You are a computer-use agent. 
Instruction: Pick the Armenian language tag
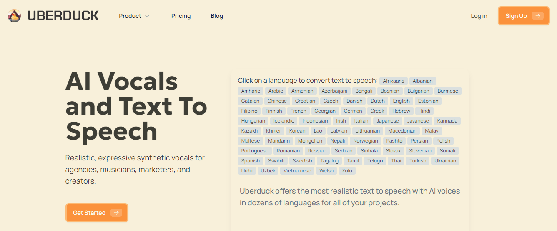point(302,91)
